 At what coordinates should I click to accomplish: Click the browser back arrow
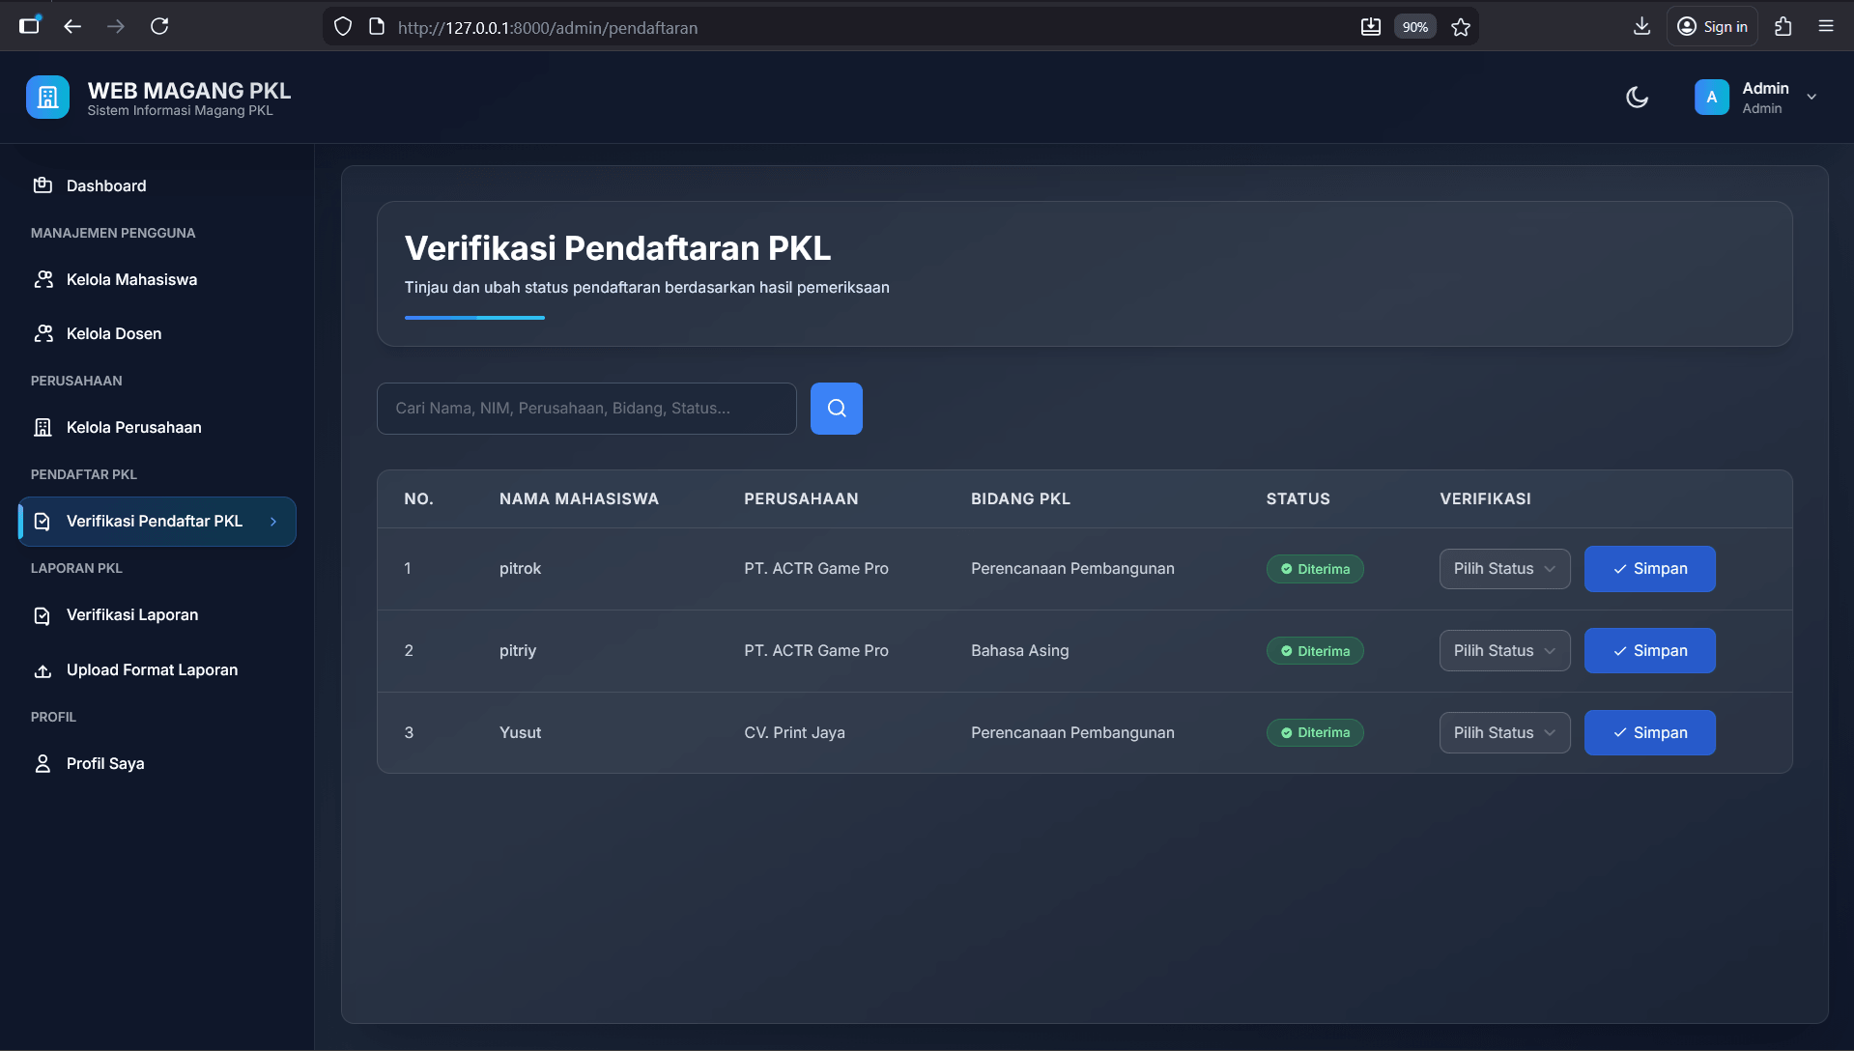(72, 27)
